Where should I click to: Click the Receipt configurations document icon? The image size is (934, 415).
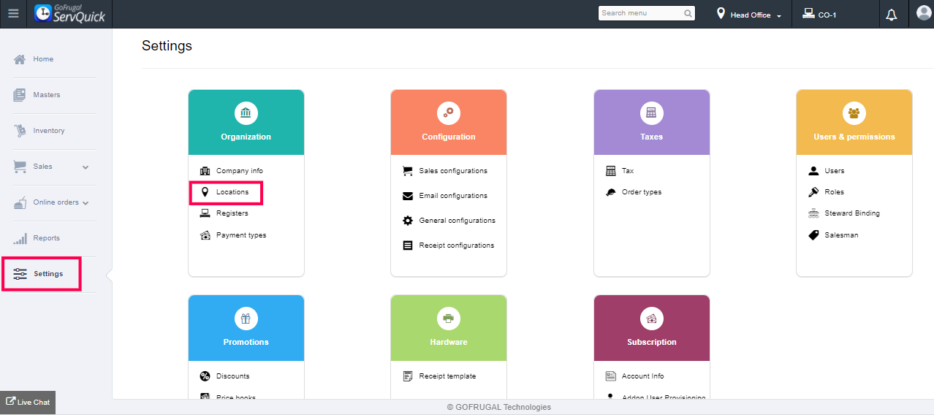pyautogui.click(x=408, y=245)
